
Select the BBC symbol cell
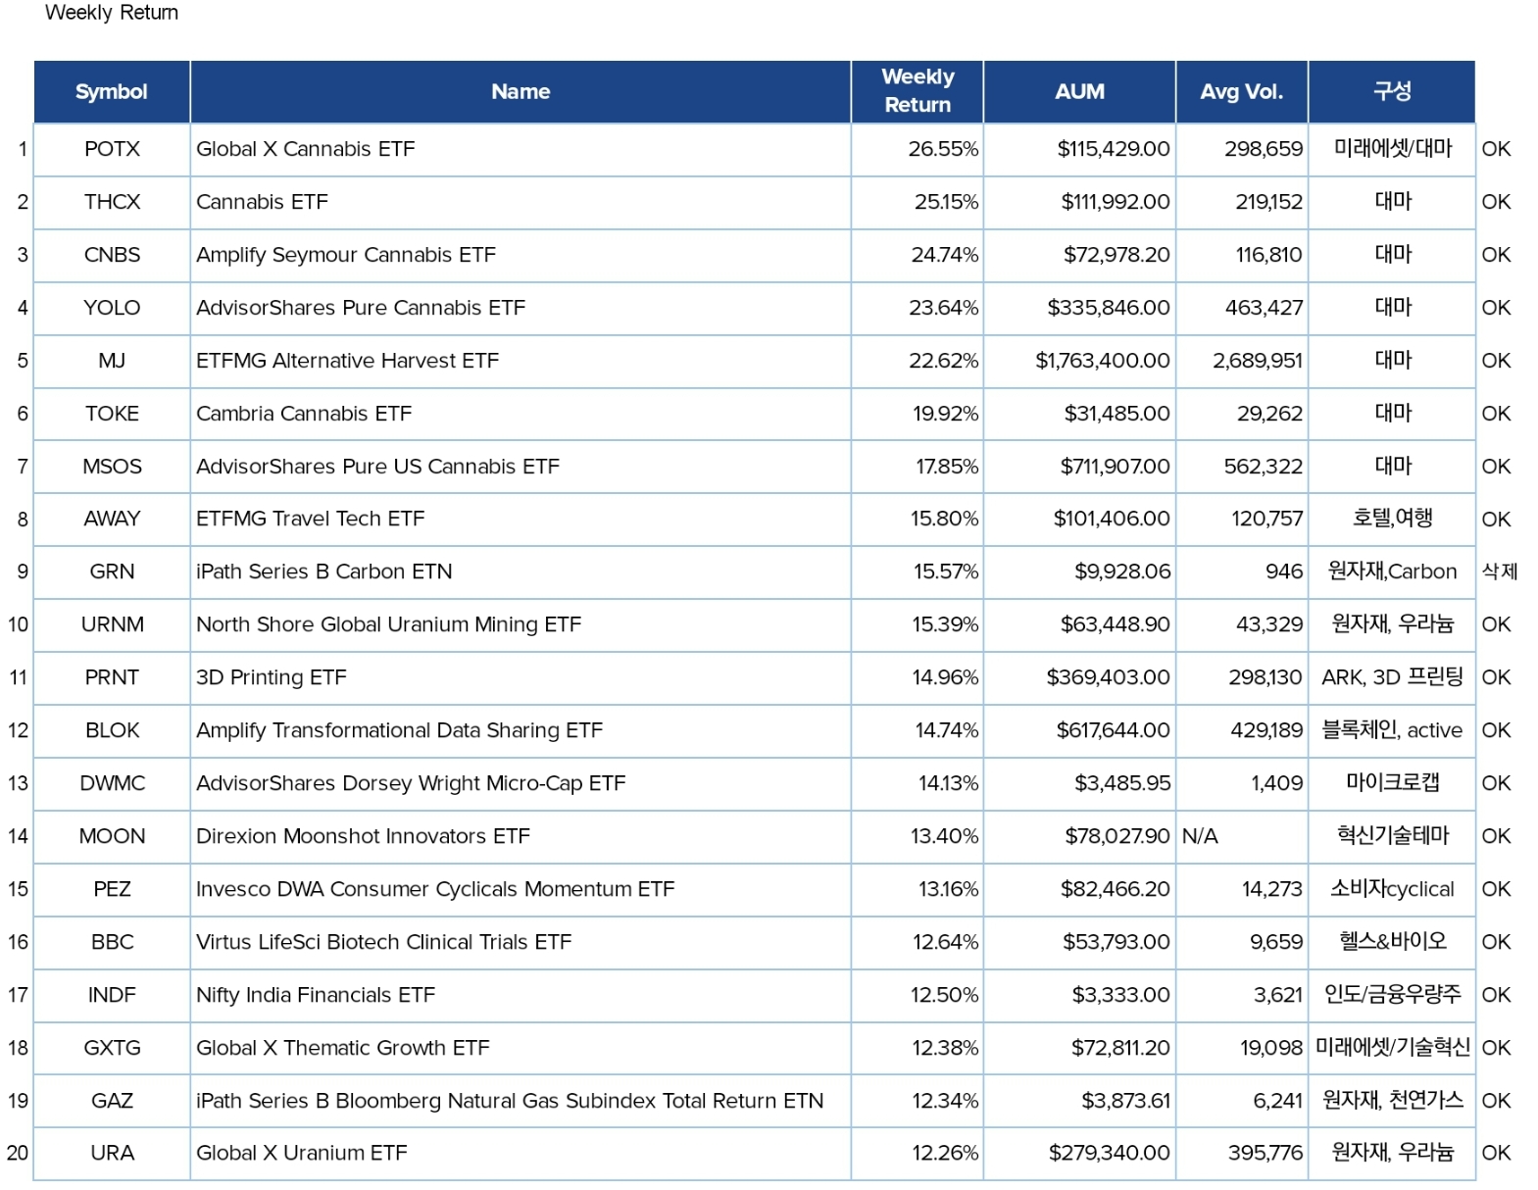tap(112, 942)
